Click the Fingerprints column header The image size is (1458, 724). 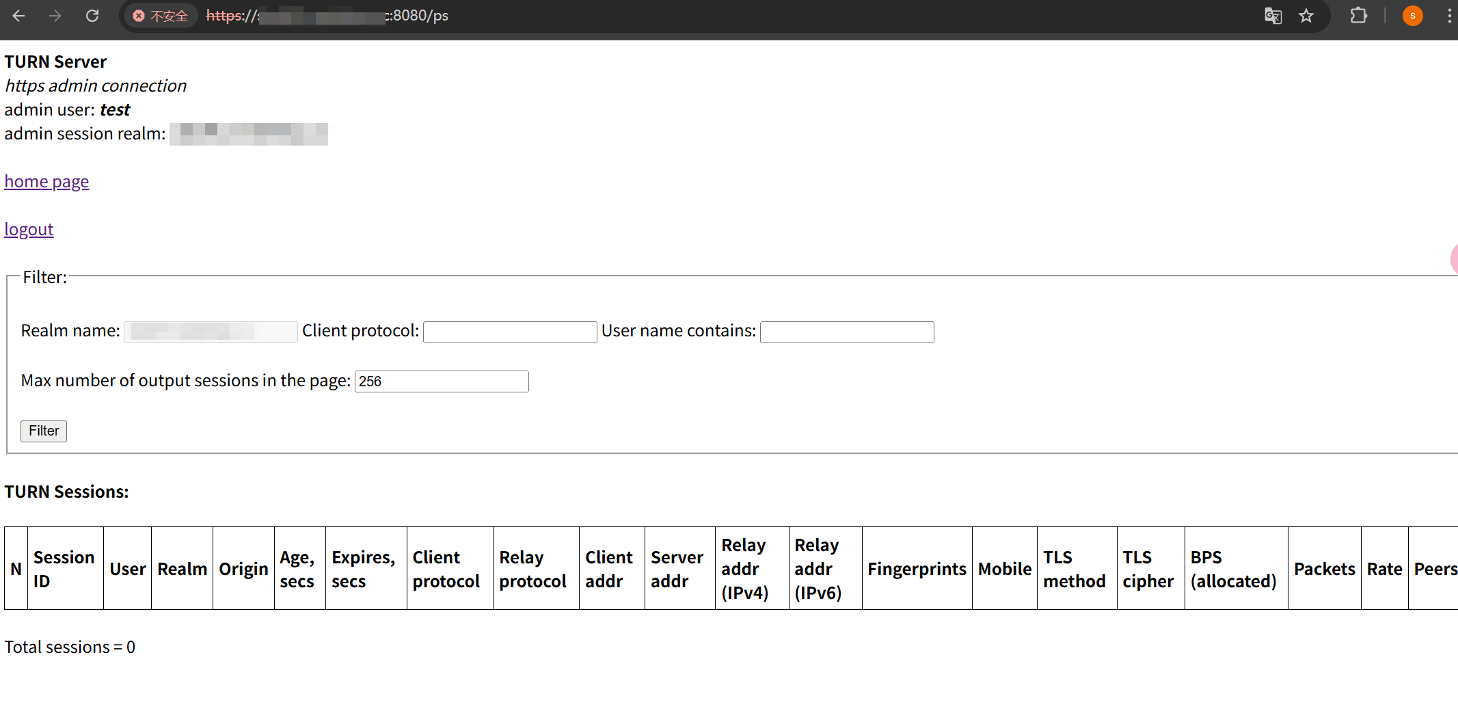(x=917, y=569)
